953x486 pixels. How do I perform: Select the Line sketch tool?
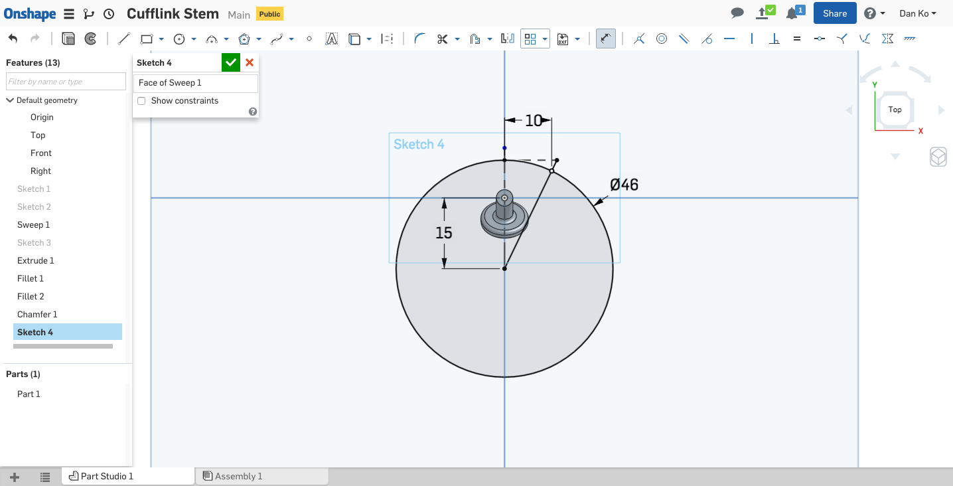[124, 39]
